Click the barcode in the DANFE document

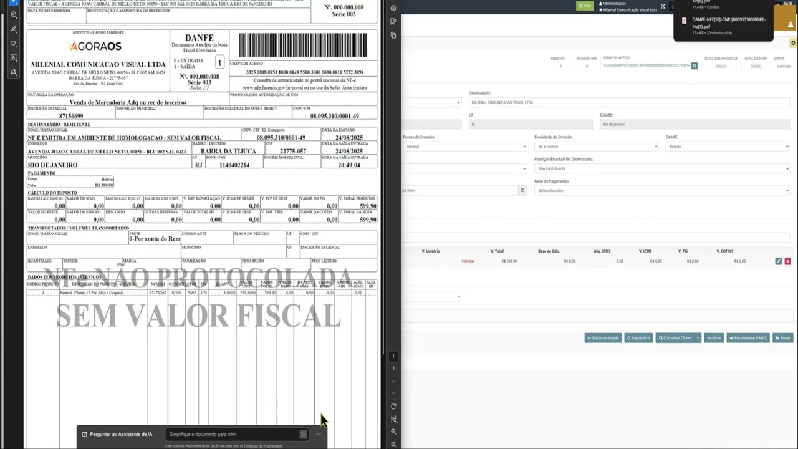303,45
